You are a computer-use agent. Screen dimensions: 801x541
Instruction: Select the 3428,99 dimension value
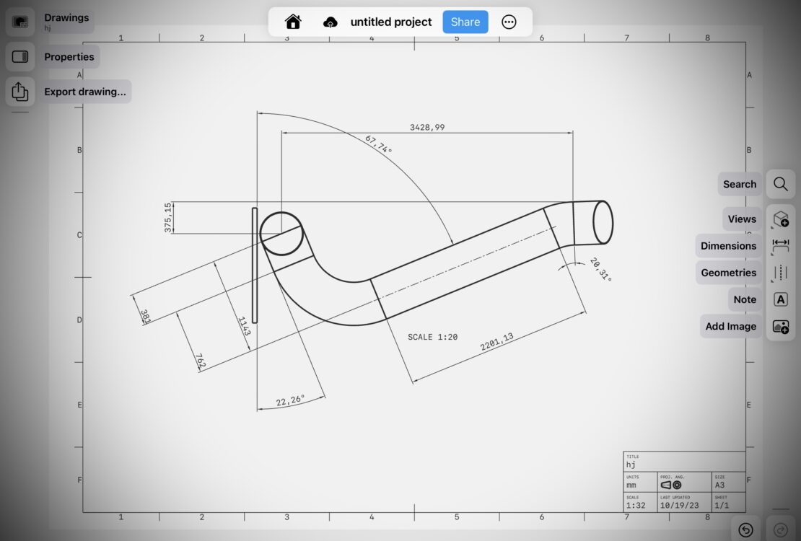[x=427, y=127]
